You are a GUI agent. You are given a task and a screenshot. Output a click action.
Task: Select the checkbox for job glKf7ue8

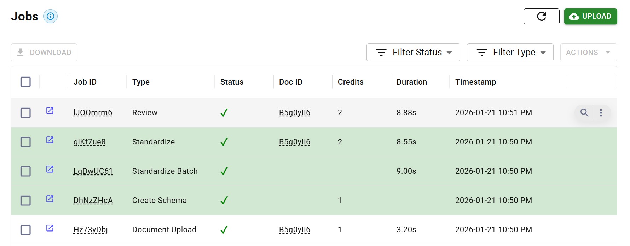(x=25, y=142)
